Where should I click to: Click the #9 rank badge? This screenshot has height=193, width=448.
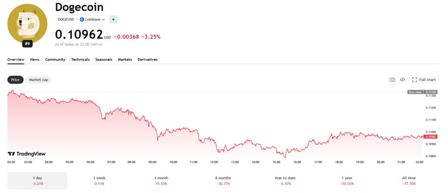pos(28,44)
